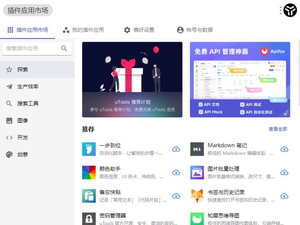Open the 知犀思维导图 plugin title
Screen dimensions: 300x225
tap(223, 216)
